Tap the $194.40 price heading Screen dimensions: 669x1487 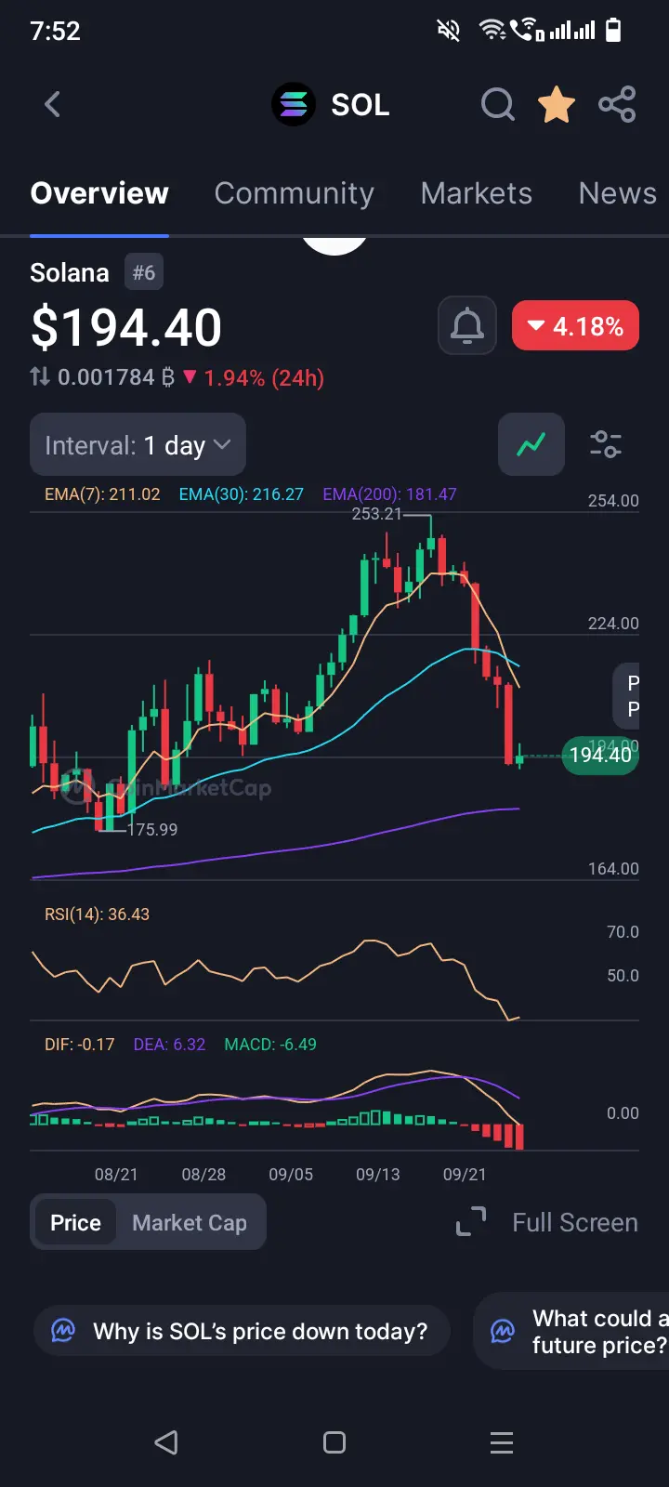click(126, 327)
